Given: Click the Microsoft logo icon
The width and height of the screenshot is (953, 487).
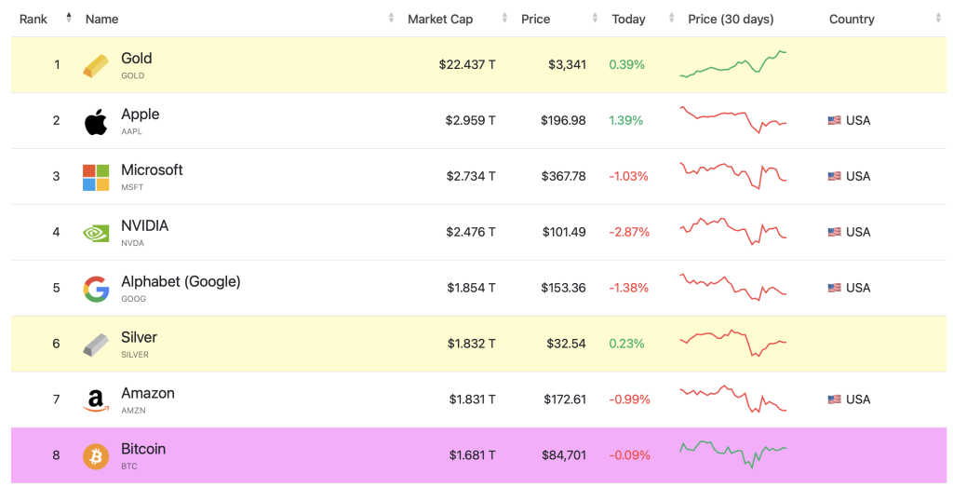Looking at the screenshot, I should 96,178.
